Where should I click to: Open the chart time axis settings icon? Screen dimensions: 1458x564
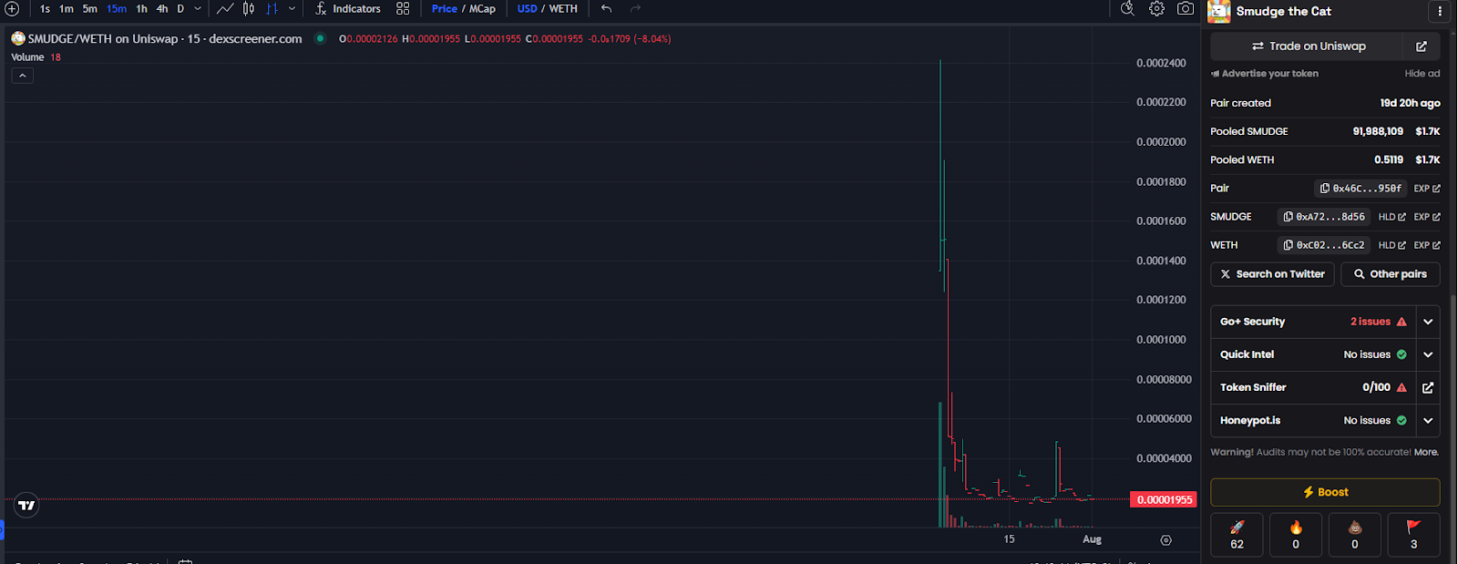1165,540
